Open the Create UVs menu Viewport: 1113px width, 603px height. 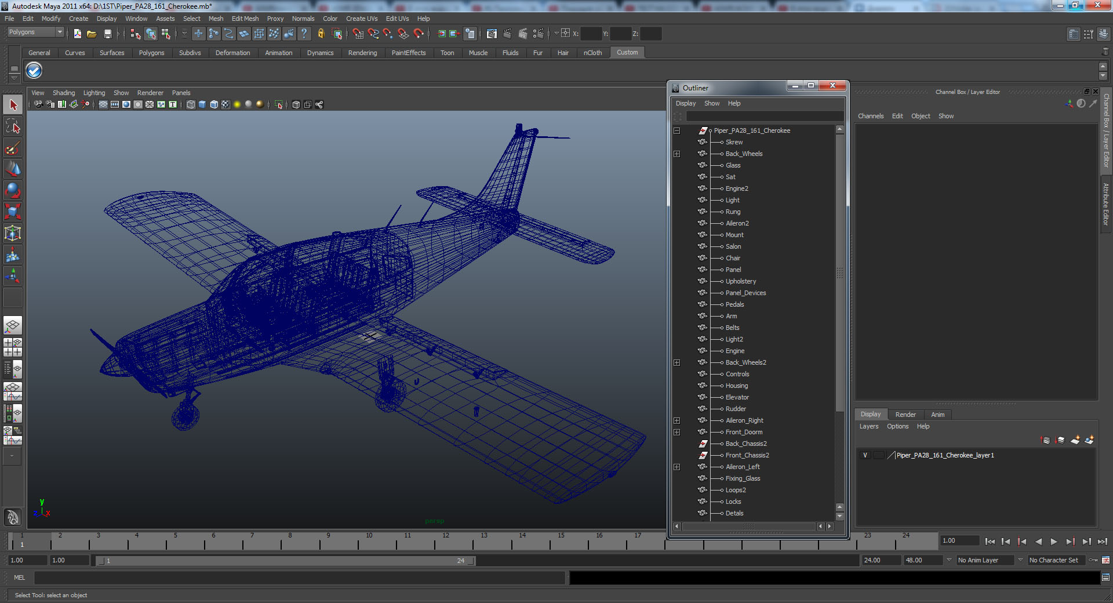point(362,19)
